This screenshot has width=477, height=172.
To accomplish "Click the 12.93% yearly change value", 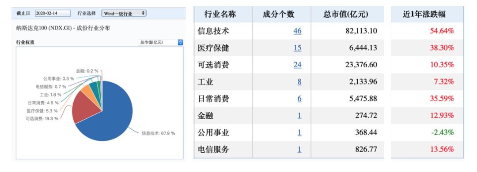I will [x=442, y=116].
